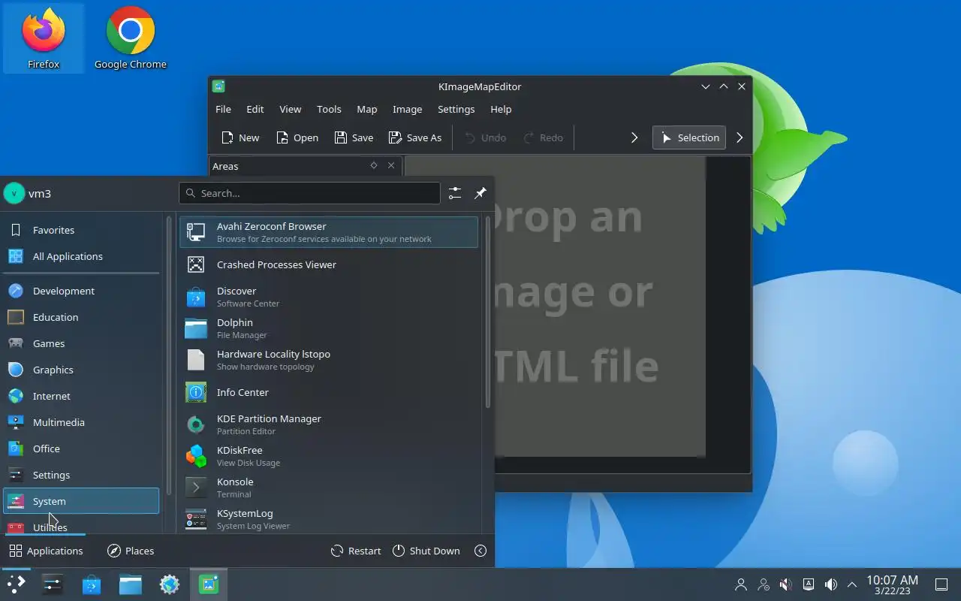Click the Restart button
This screenshot has width=961, height=601.
(x=356, y=551)
